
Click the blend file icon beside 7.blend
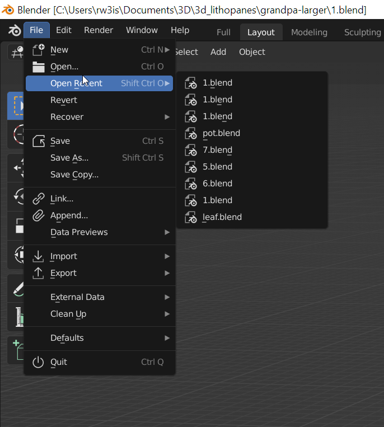click(191, 151)
